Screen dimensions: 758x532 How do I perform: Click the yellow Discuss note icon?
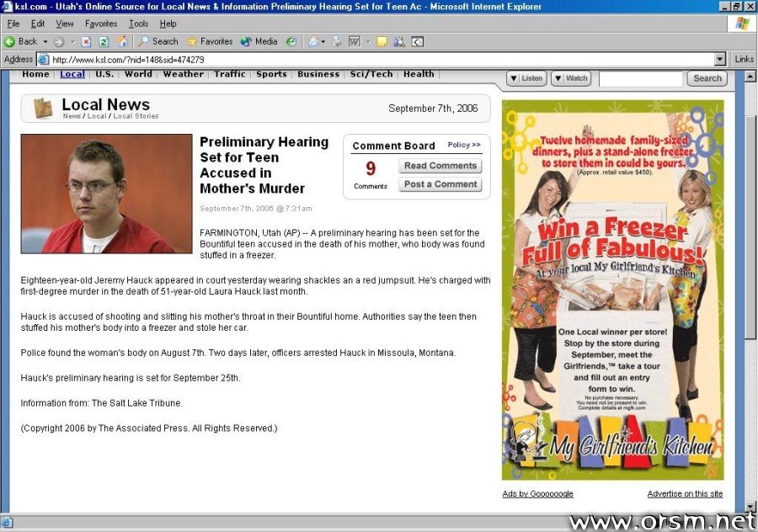382,42
